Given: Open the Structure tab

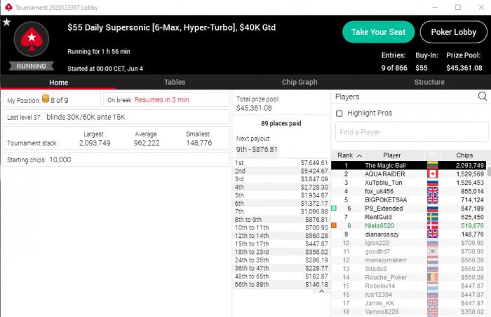Looking at the screenshot, I should point(429,82).
